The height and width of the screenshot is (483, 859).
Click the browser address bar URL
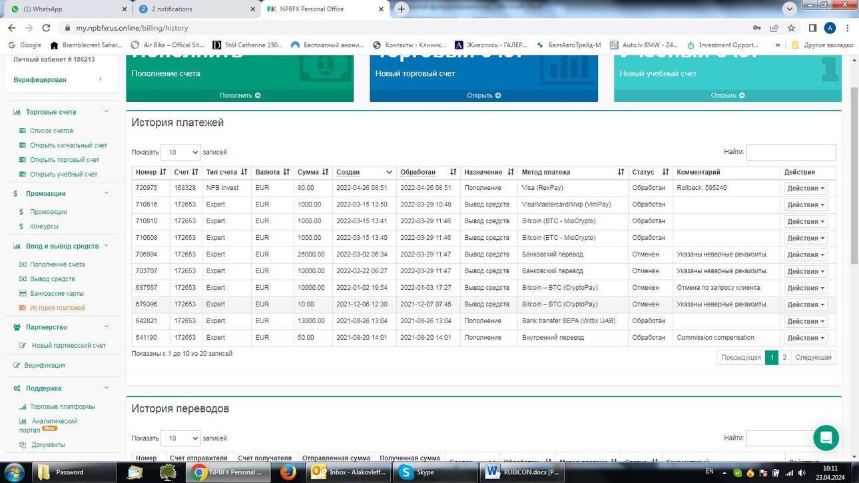point(132,28)
